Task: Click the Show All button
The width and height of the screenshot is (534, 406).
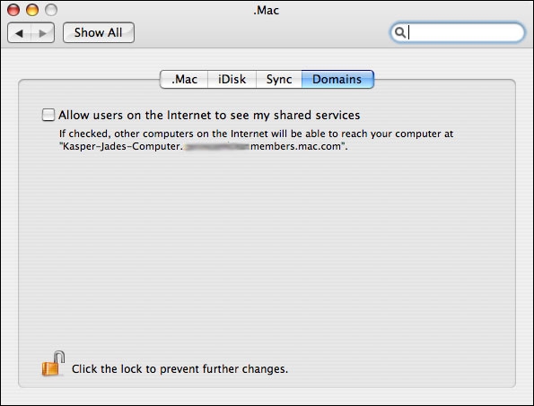Action: [99, 32]
